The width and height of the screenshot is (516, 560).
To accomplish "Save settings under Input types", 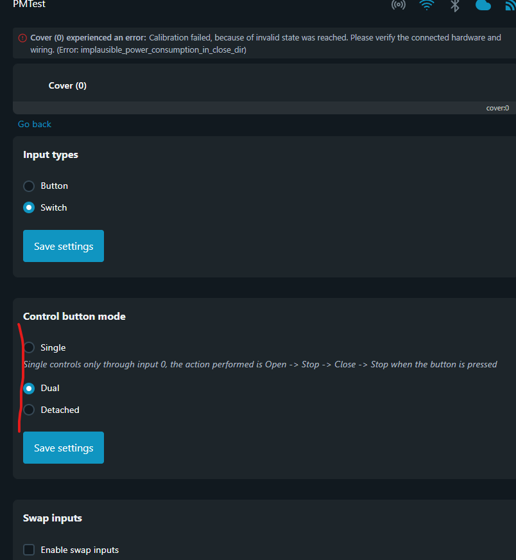I will click(x=64, y=246).
